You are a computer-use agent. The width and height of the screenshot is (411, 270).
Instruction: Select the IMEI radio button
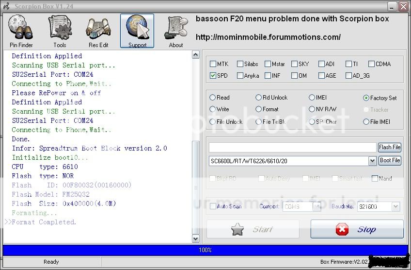(312, 98)
